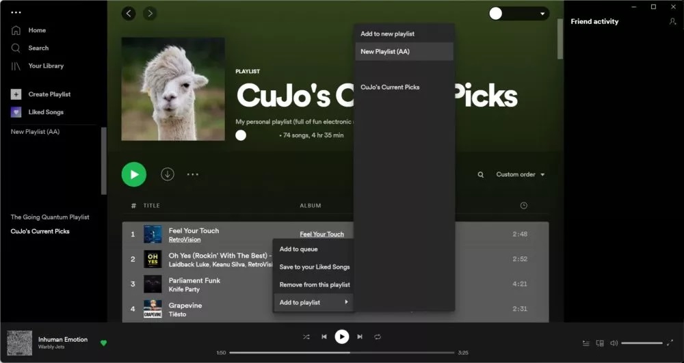The width and height of the screenshot is (684, 363).
Task: Open the add friends icon
Action: pos(672,22)
